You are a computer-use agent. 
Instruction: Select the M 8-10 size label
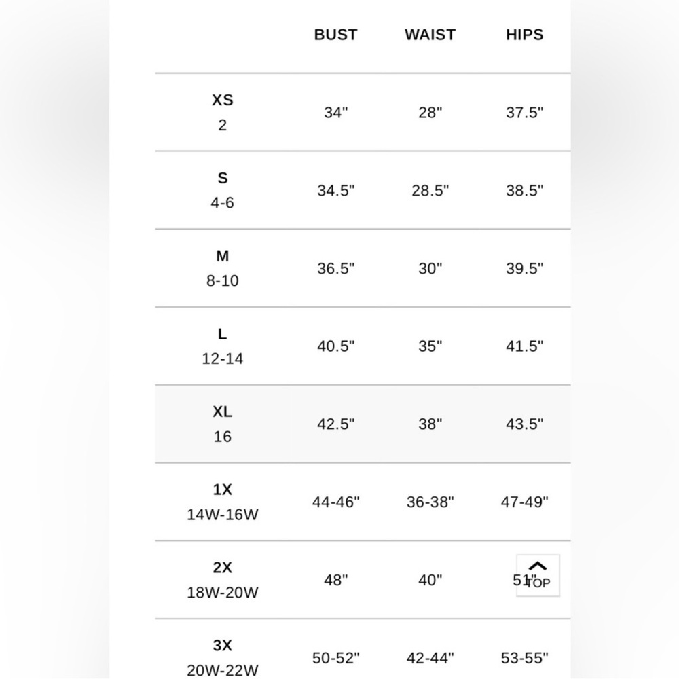click(222, 268)
